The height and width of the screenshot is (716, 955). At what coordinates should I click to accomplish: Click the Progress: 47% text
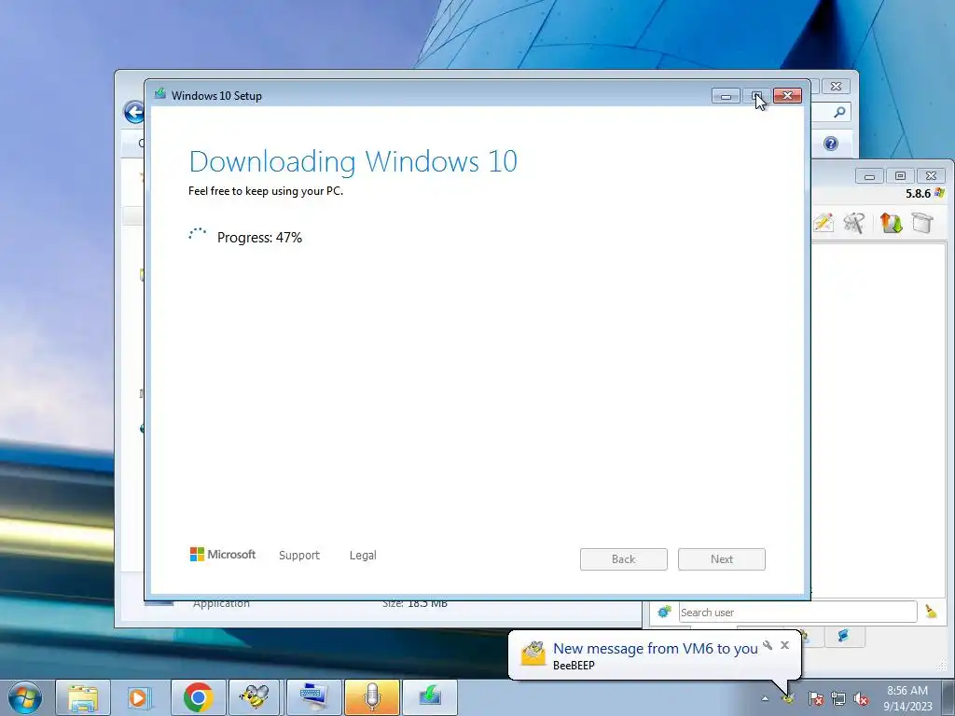point(259,238)
